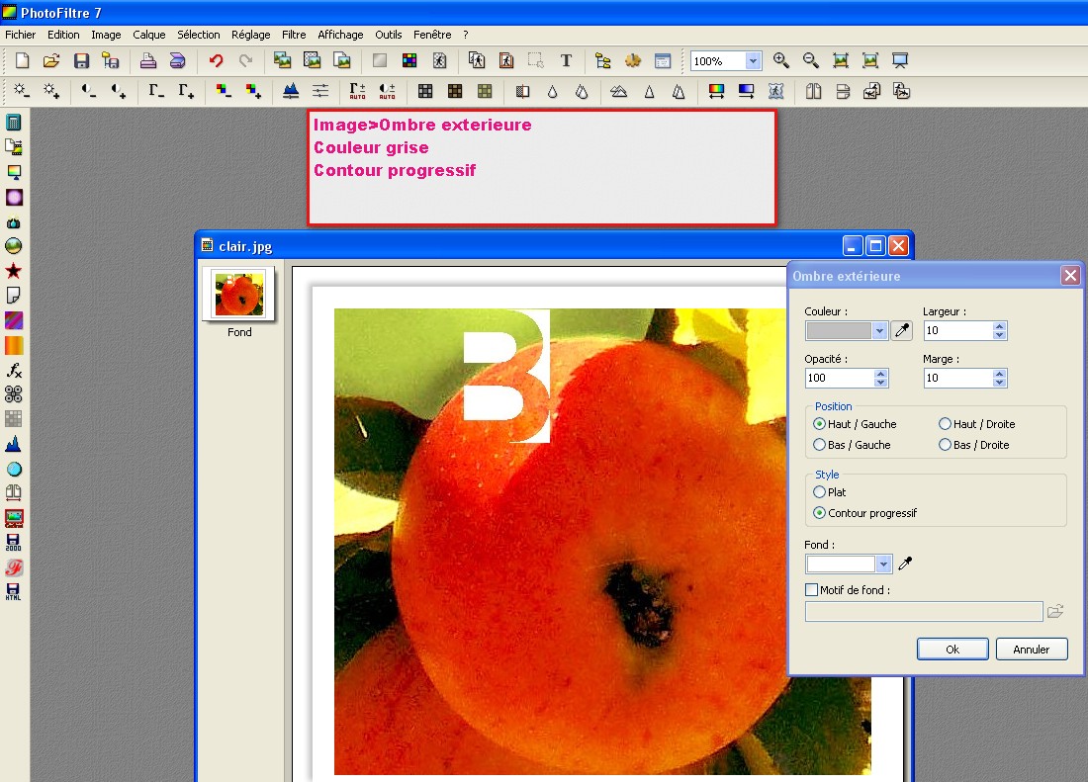Increase Opacité value with up arrow
The width and height of the screenshot is (1088, 782).
tap(880, 374)
